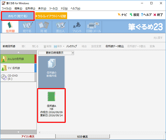The height and width of the screenshot is (140, 166).
Task: Select the 住所録A address book thumbnail
Action: click(51, 105)
